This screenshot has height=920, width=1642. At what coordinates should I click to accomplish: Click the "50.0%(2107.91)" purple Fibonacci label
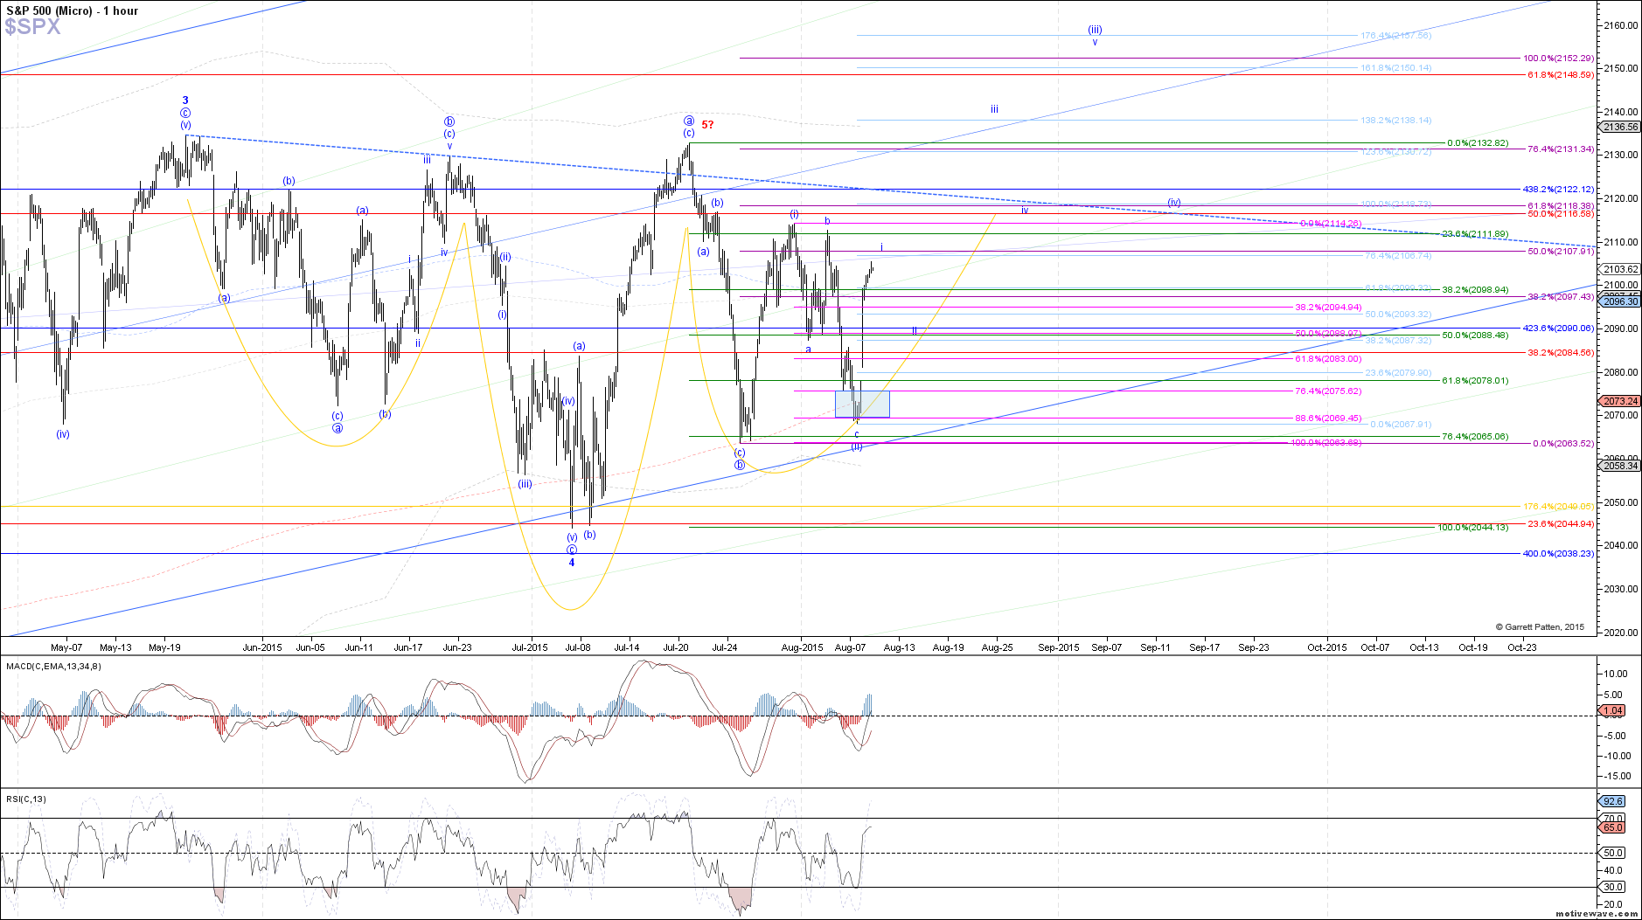coord(1561,252)
